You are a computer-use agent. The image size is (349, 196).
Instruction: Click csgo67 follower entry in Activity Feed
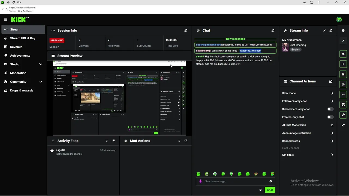click(83, 152)
